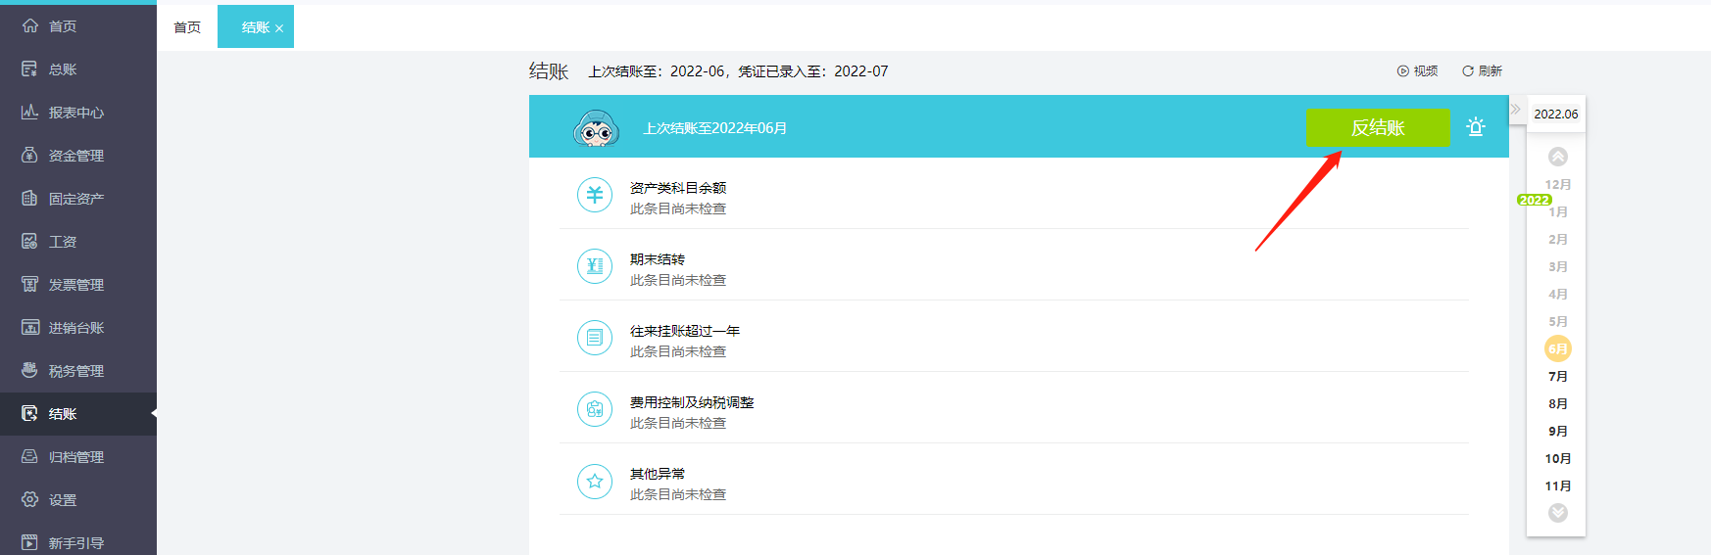Image resolution: width=1711 pixels, height=555 pixels.
Task: Click the star icon for 其他异常
Action: click(x=595, y=481)
